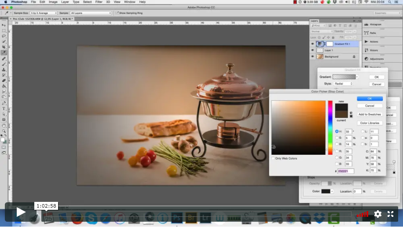Select the Paint Bucket tool

4,86
